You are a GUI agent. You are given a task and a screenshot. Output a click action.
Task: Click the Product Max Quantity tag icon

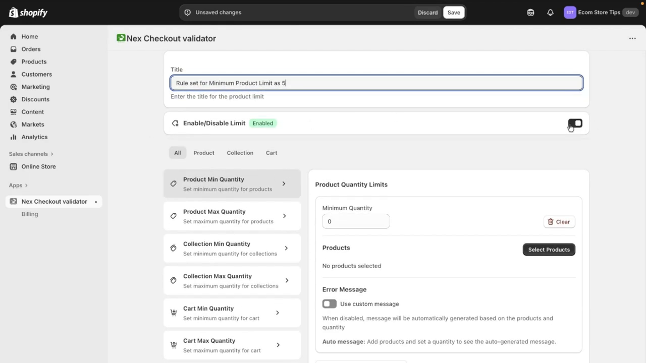tap(173, 216)
